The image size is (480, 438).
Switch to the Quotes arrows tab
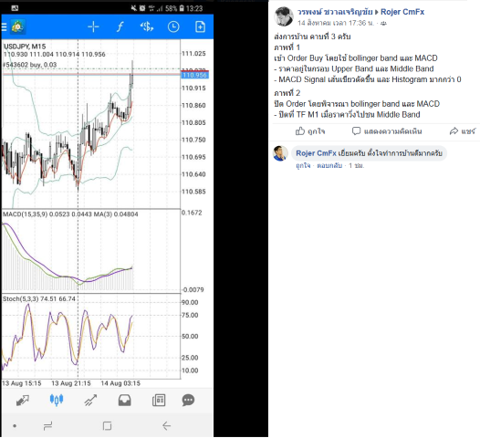click(x=23, y=400)
